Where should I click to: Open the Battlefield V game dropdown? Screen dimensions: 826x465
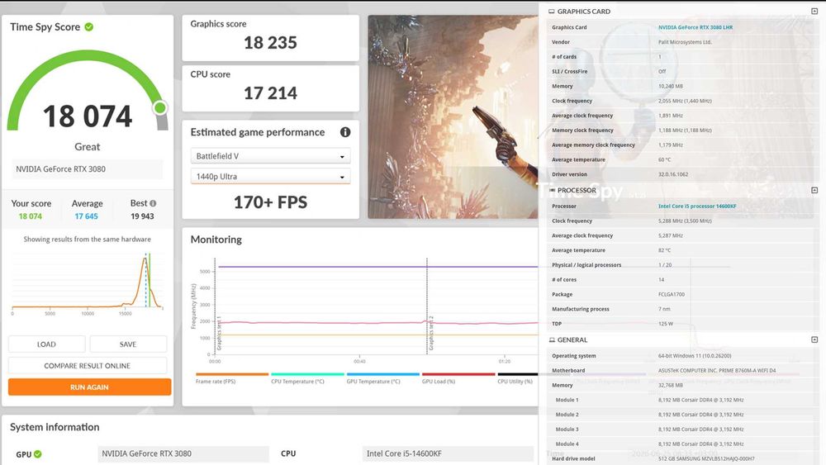coord(270,156)
